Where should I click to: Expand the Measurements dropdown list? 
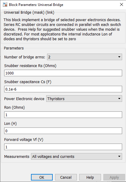coord(77,156)
